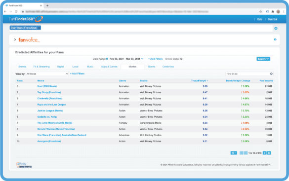Open The Little Mermaid (2018 Movie) link
The height and width of the screenshot is (181, 289).
click(55, 123)
